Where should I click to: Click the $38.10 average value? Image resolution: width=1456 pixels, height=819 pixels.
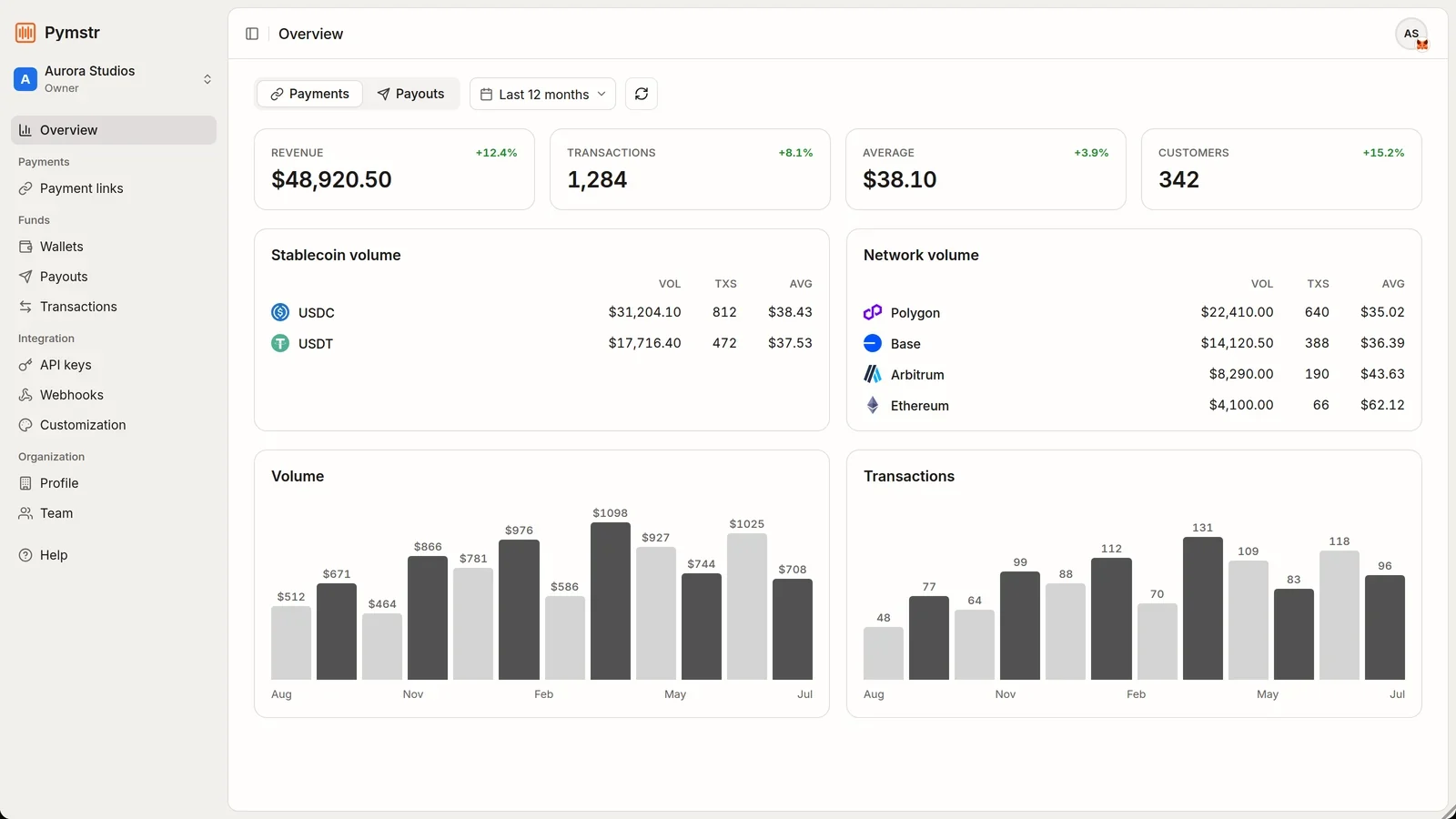coord(899,179)
